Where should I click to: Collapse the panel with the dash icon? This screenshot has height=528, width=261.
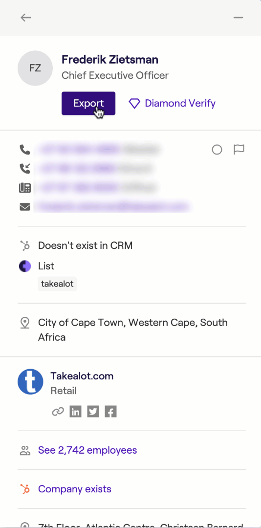(238, 18)
